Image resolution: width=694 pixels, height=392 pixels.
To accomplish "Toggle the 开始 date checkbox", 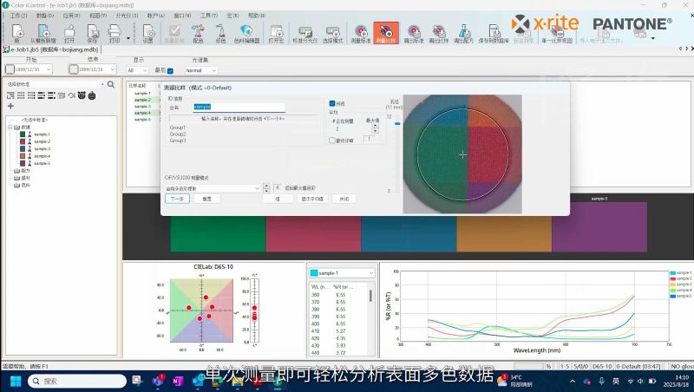I will [10, 69].
